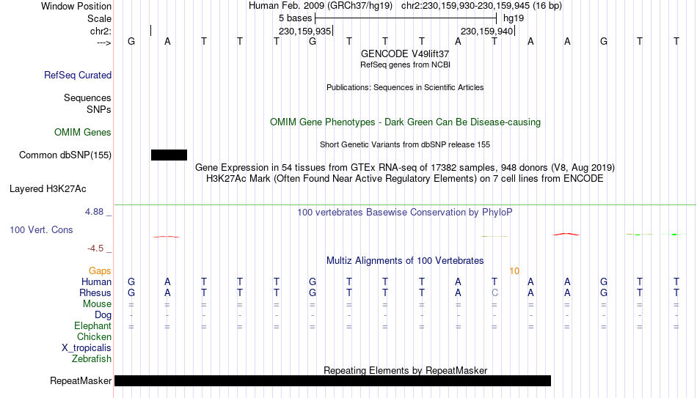The image size is (697, 398).
Task: Click chr2:230,159,930-230,159,945 (16 bp) position text
Action: [481, 6]
